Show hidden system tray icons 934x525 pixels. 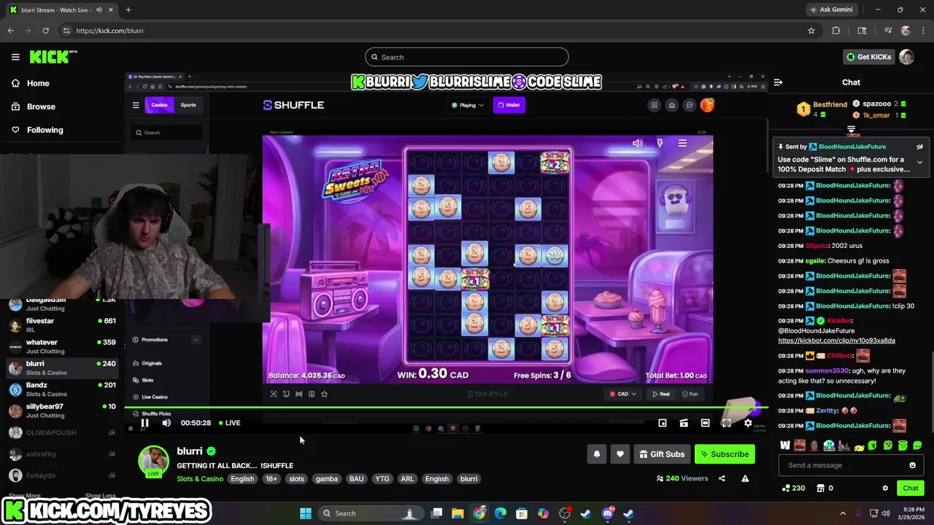pos(842,513)
